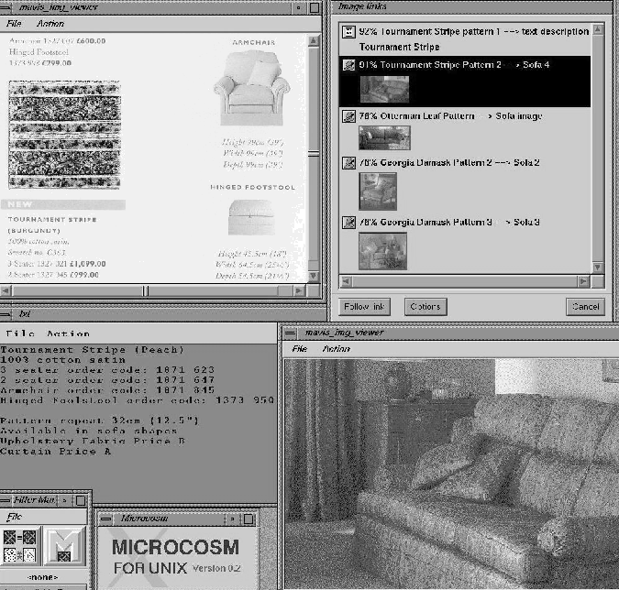Open the window menu of the Microcosm window
The height and width of the screenshot is (590, 619).
[x=104, y=518]
